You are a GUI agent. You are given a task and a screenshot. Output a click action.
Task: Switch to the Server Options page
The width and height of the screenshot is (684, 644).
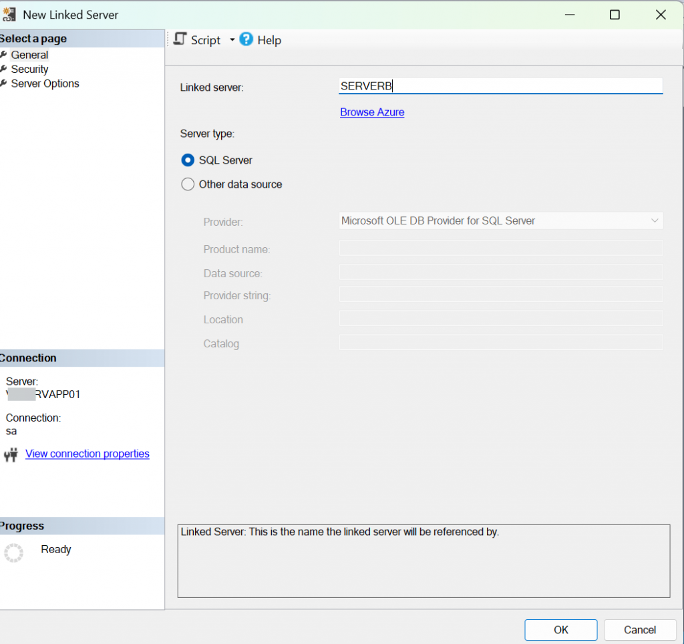pos(45,84)
